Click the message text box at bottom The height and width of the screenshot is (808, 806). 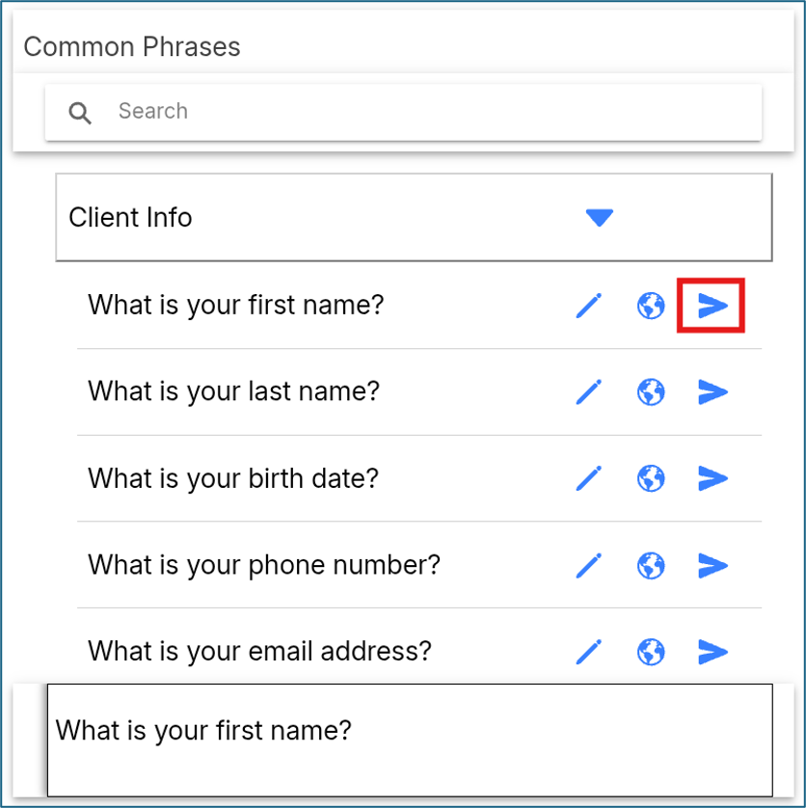tap(410, 740)
